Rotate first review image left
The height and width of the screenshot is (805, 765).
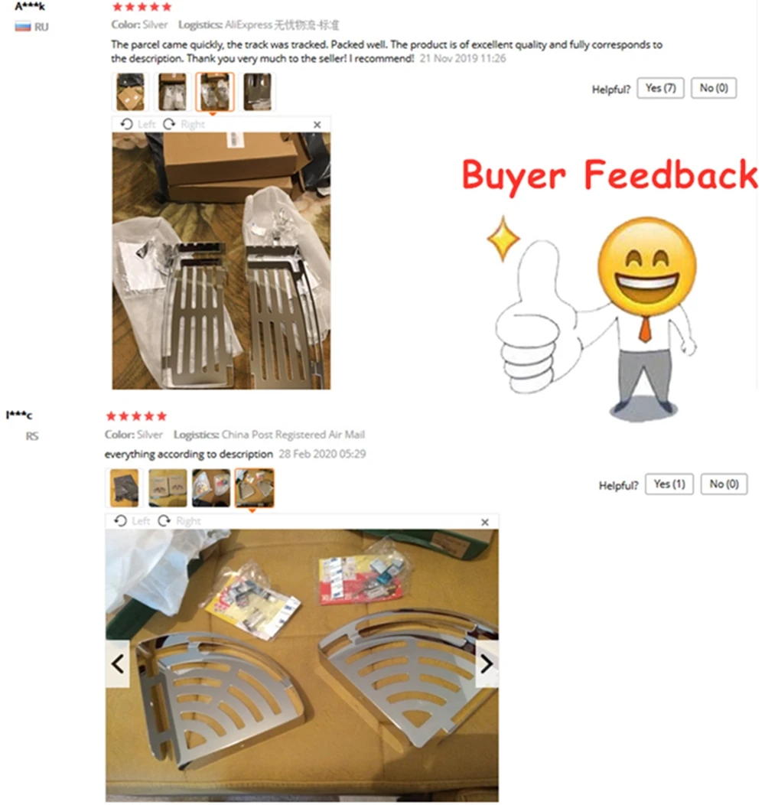coord(138,124)
